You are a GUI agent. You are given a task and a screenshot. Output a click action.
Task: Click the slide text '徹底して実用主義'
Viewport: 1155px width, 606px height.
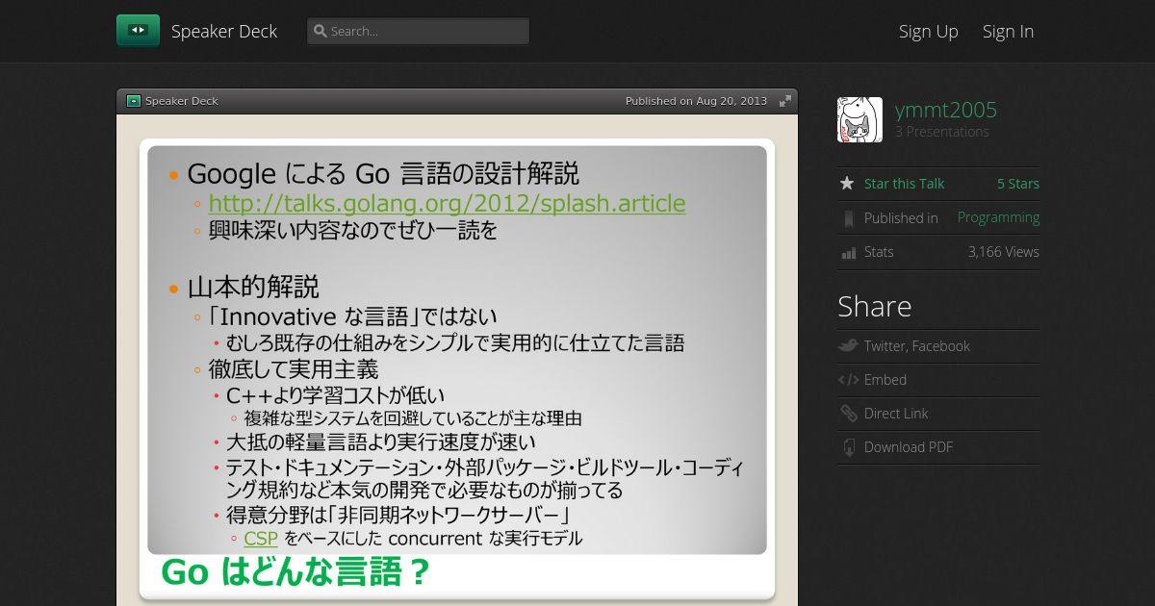[294, 369]
